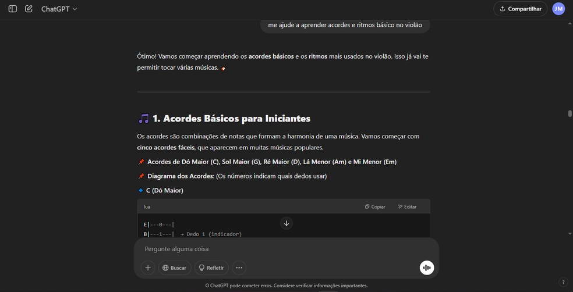Click the code line 'E|---0---|'
Screen dimensions: 573x292
(159, 225)
